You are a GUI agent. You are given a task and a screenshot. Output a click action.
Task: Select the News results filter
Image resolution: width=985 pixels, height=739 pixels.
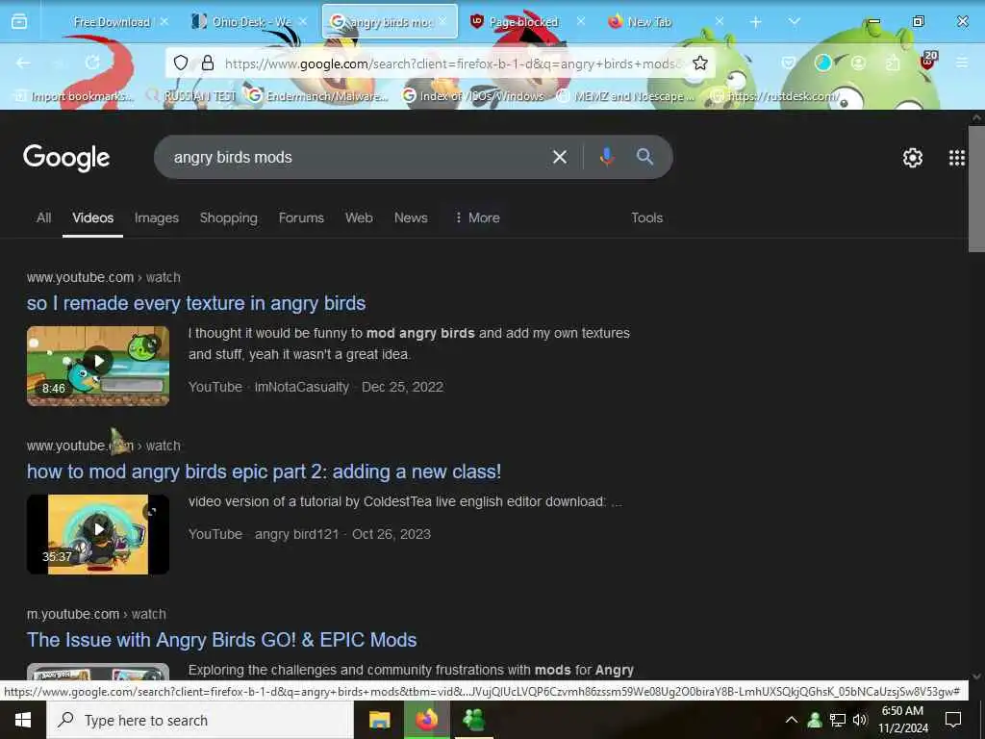[411, 218]
